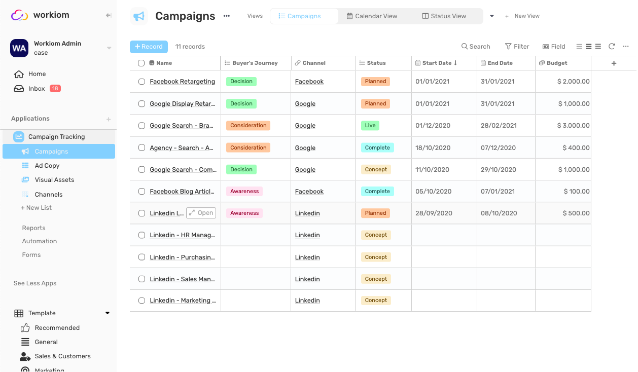Screen dimensions: 638x372
Task: Expand the Workiom Admin account menu
Action: click(109, 48)
